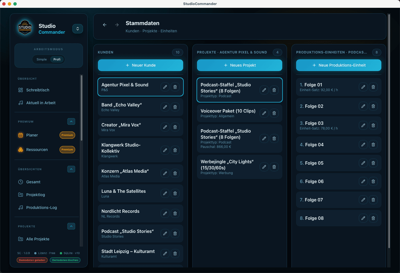Delete the Nordlicht Records customer via trash icon
This screenshot has width=400, height=273.
pyautogui.click(x=175, y=213)
